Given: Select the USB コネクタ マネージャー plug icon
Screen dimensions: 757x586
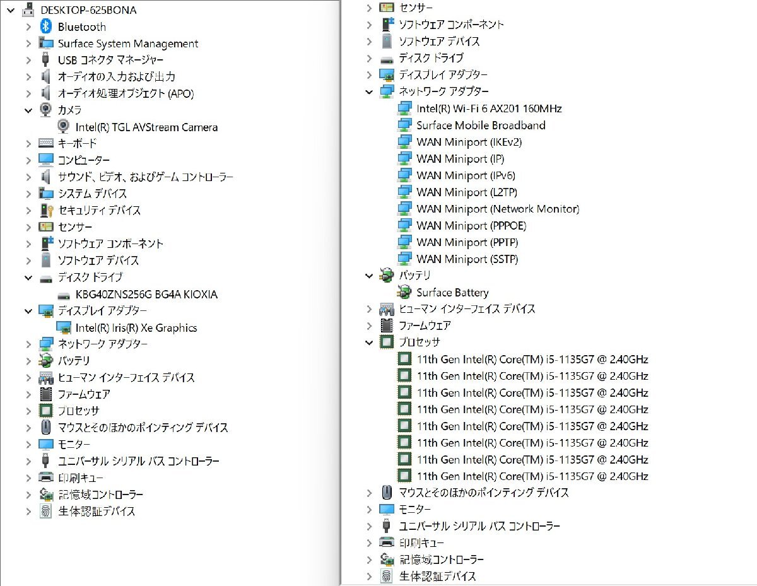Looking at the screenshot, I should (45, 60).
